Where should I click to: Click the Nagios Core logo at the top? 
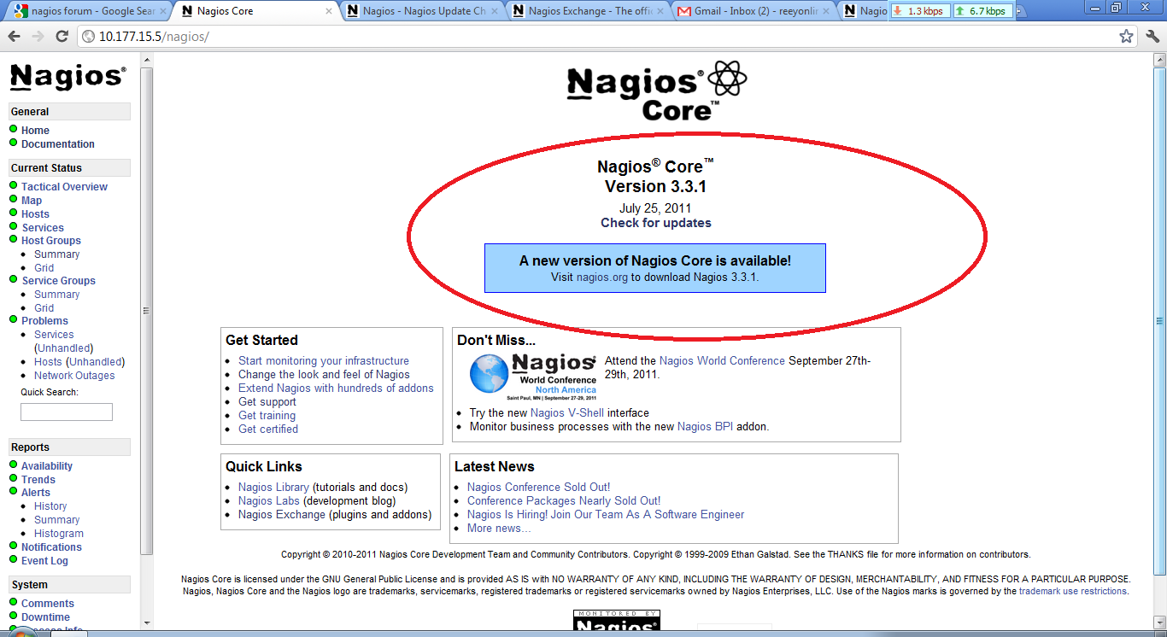pyautogui.click(x=656, y=91)
